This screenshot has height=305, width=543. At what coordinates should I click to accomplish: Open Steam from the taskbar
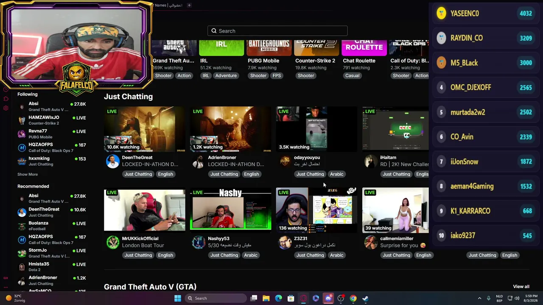point(365,298)
